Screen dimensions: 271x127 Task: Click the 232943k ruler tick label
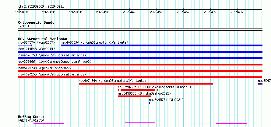click(103, 12)
